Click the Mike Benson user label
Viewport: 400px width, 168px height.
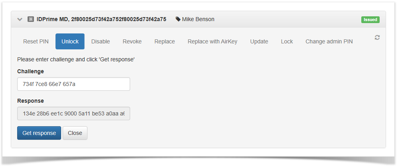[x=198, y=19]
